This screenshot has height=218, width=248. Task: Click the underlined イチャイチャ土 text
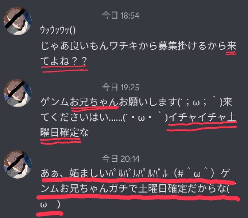click(x=203, y=117)
